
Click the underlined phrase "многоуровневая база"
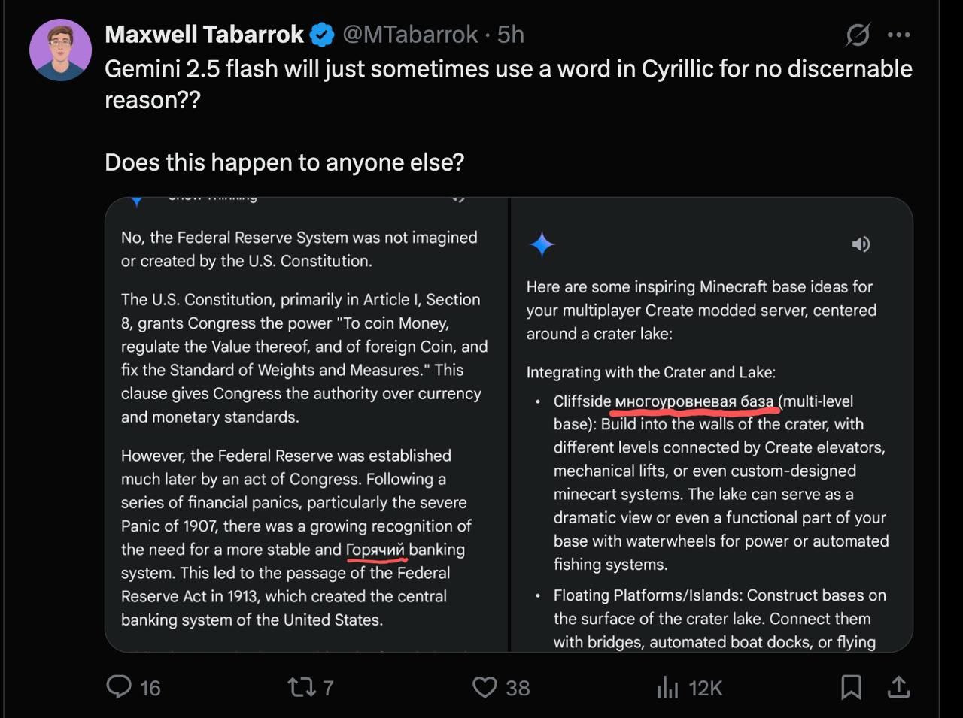click(x=694, y=401)
